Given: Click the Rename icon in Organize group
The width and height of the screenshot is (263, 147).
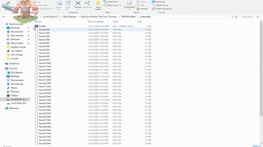Looking at the screenshot, I should coord(87,4).
